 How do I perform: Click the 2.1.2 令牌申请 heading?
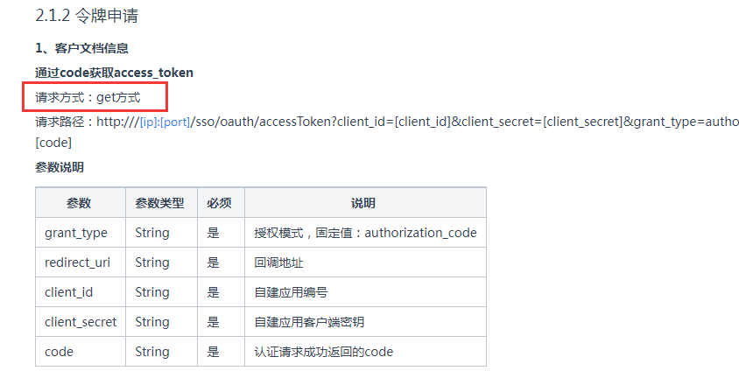click(x=87, y=16)
